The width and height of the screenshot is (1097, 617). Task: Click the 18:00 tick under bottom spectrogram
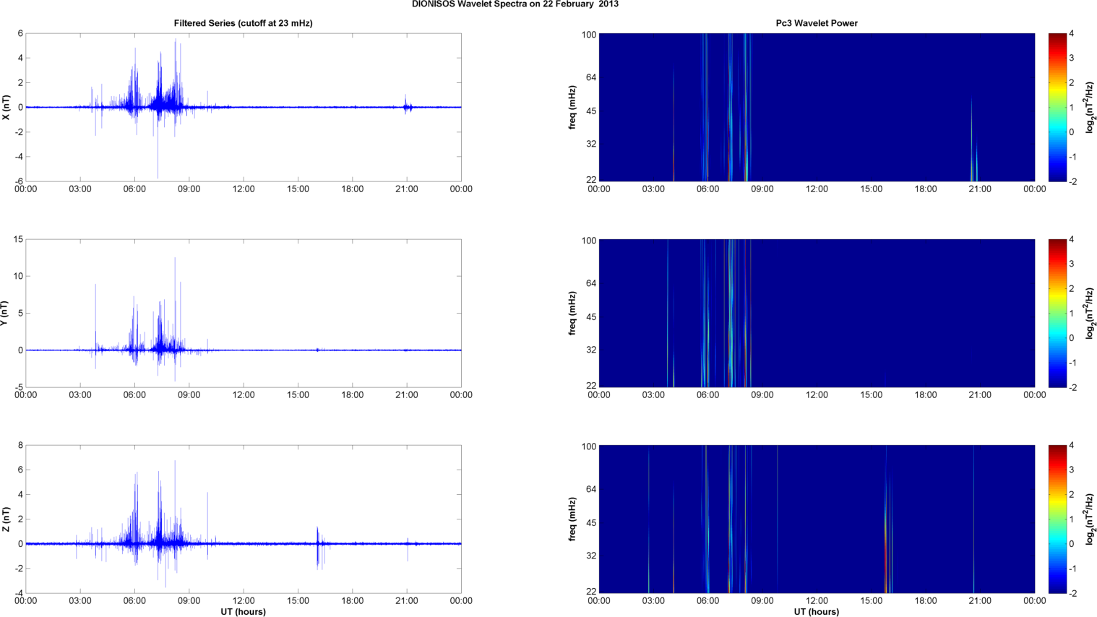[x=926, y=600]
